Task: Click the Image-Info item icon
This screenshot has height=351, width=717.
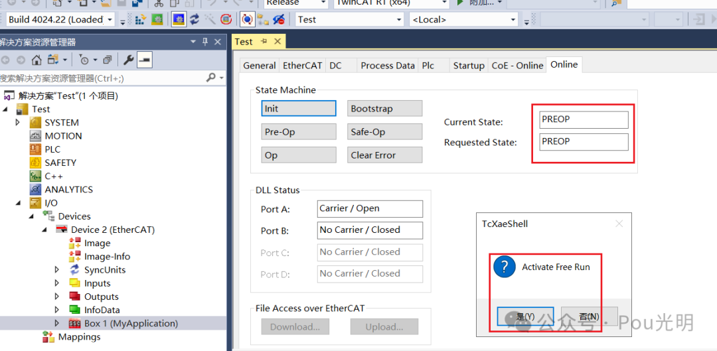Action: pyautogui.click(x=74, y=256)
